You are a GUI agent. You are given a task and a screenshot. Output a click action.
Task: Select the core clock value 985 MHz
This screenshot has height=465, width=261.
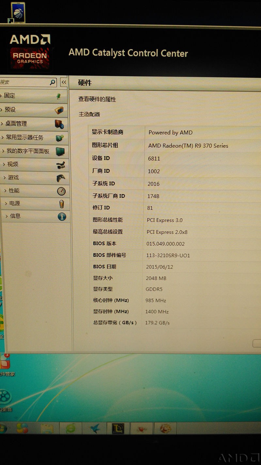[156, 301]
